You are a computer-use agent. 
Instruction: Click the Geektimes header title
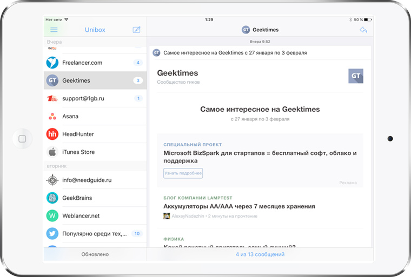click(266, 30)
